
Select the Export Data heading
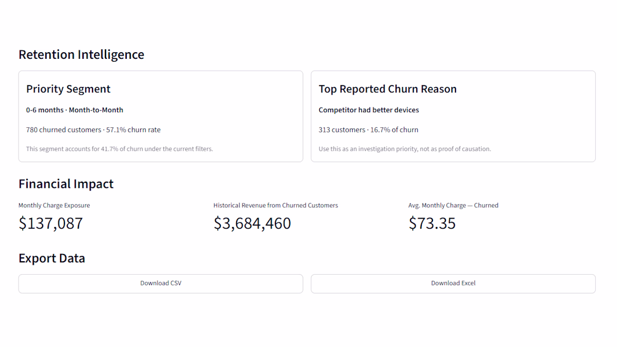pos(52,258)
